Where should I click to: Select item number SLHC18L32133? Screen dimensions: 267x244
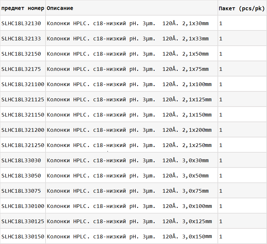(21, 38)
